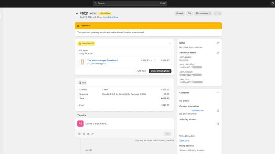The image size is (275, 154).
Task: Go to the next order
Action: click(x=220, y=13)
